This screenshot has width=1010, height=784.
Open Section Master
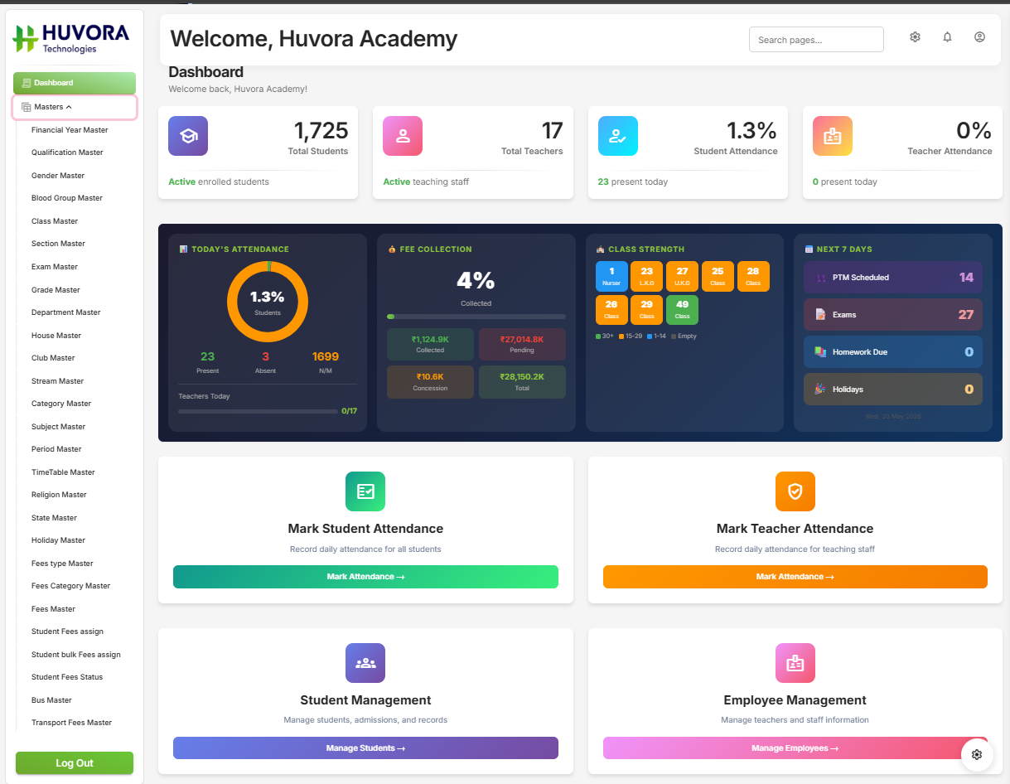pos(58,244)
